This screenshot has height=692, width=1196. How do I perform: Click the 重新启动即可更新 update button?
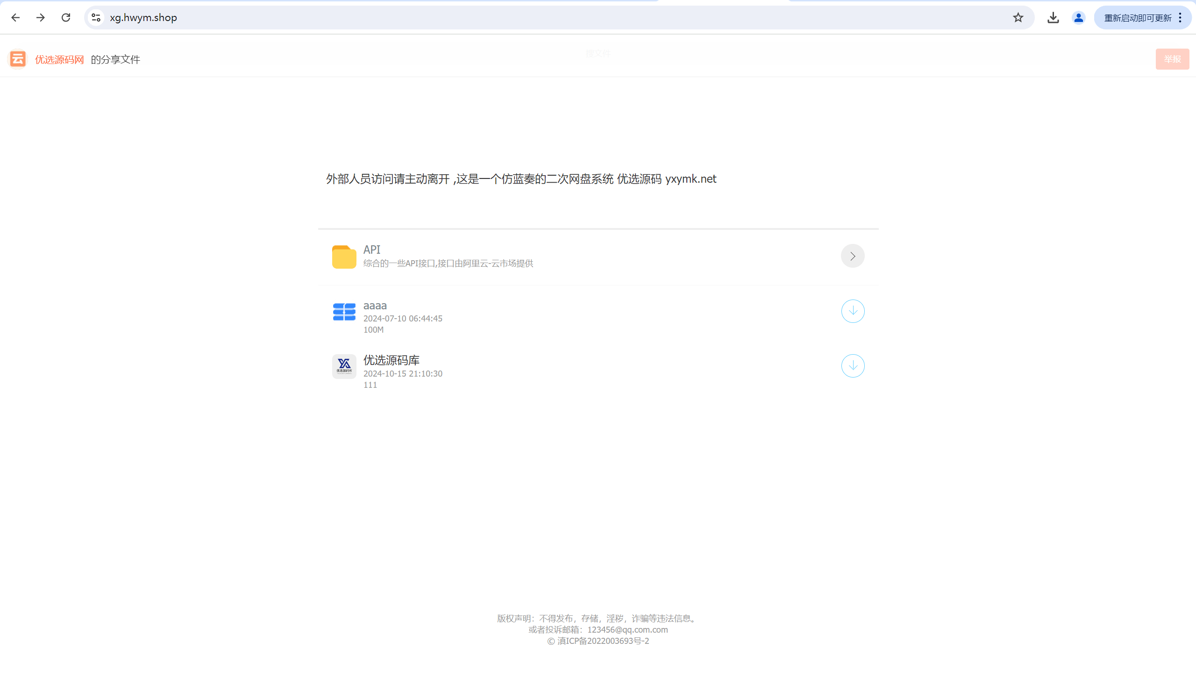coord(1138,18)
